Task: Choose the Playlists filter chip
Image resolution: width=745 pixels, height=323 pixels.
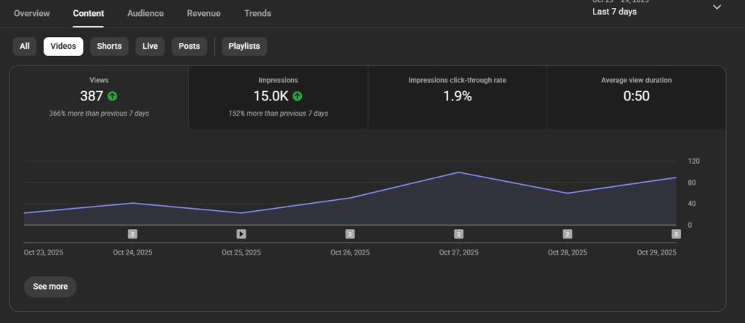Action: pyautogui.click(x=244, y=47)
